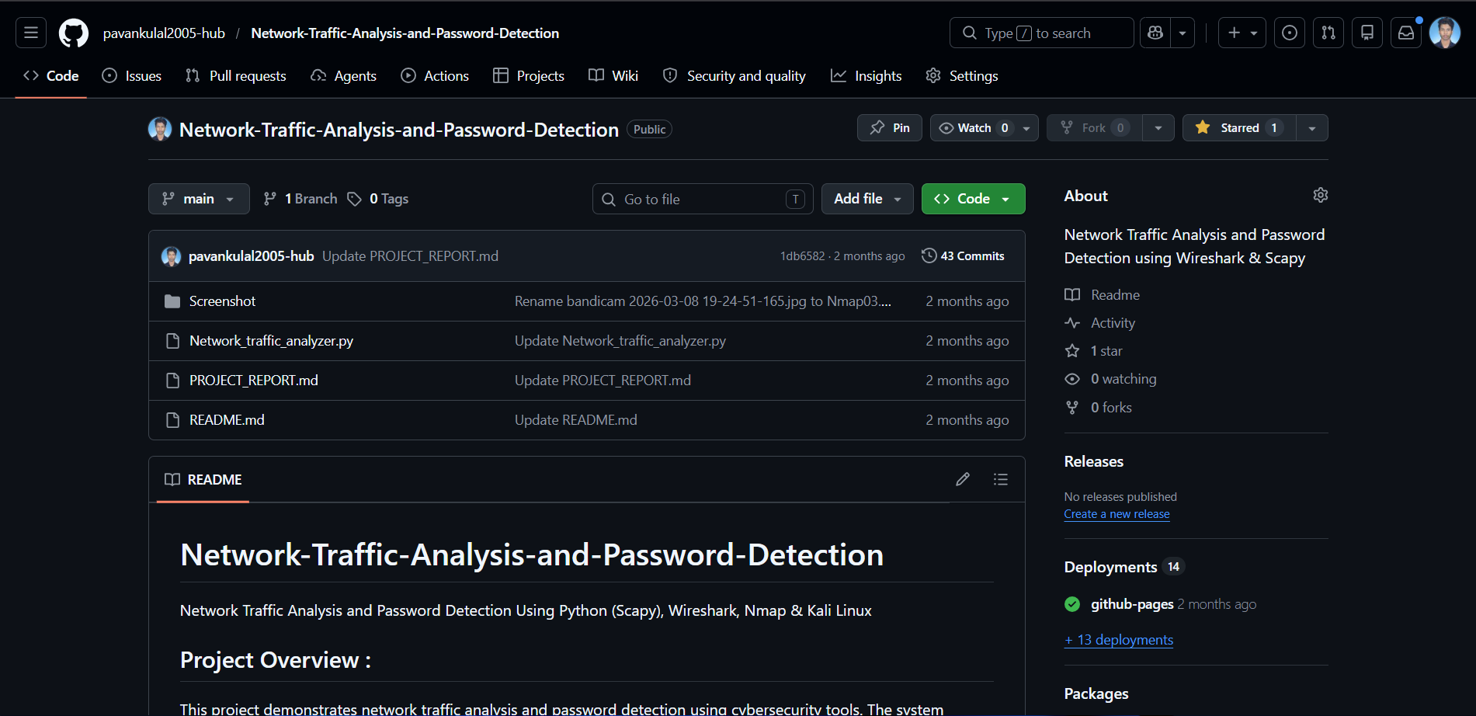Open the main branch selector dropdown

199,199
